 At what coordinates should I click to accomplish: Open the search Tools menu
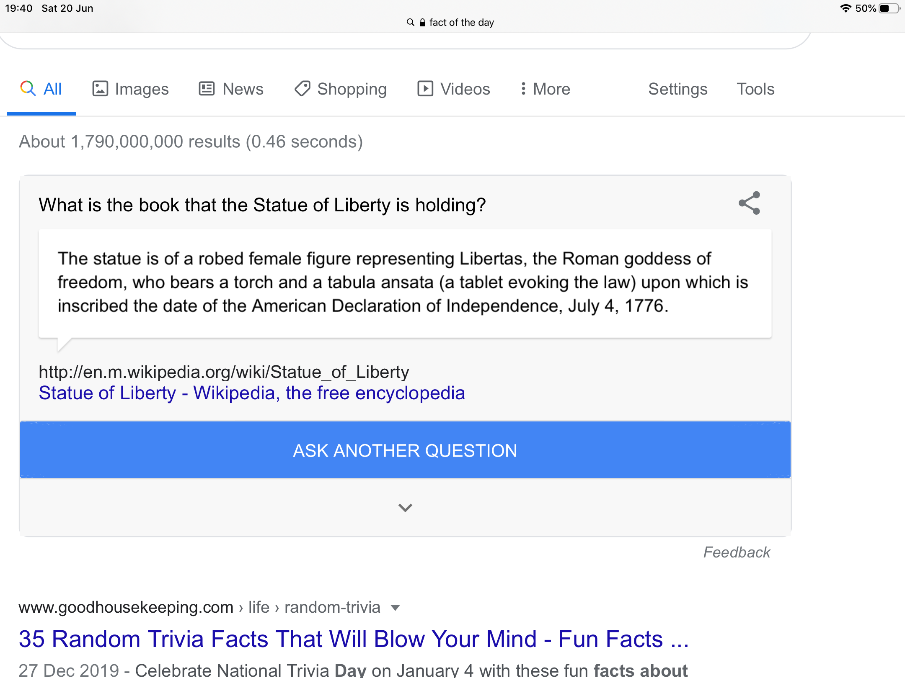[x=755, y=89]
